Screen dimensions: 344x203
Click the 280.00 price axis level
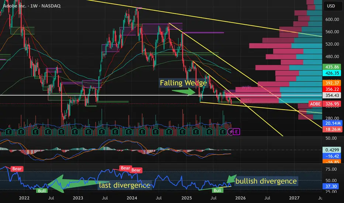[332, 118]
